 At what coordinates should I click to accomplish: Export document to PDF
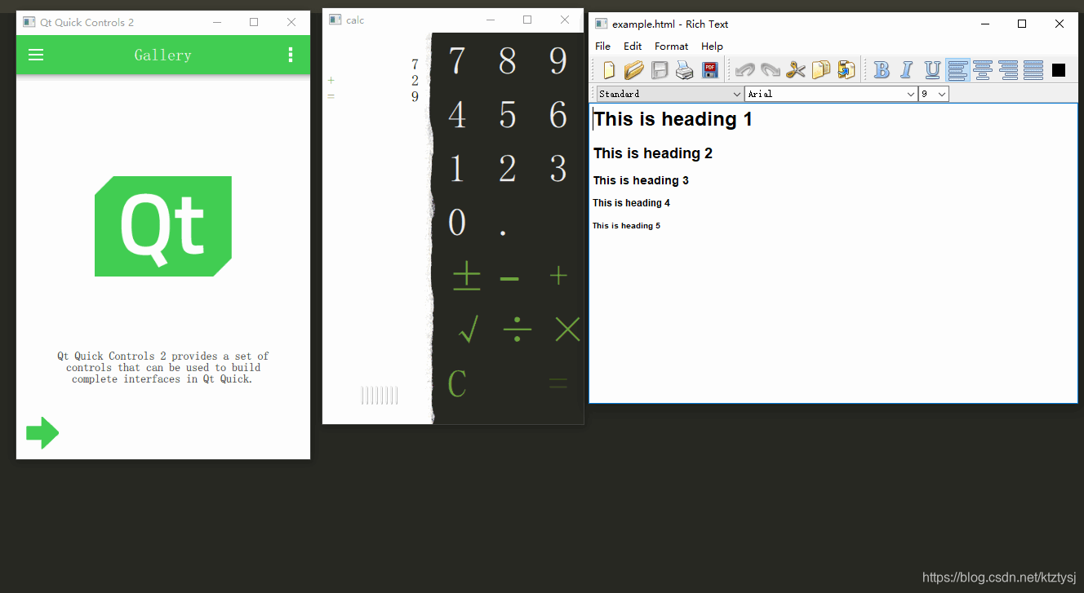709,70
